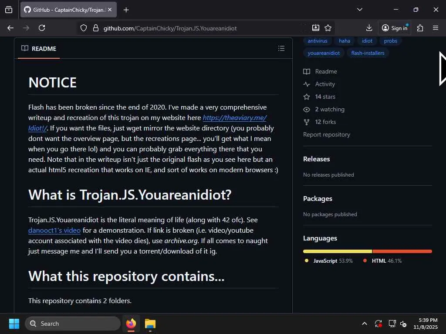This screenshot has width=446, height=334.
Task: Install the site as an app icon
Action: 316,28
